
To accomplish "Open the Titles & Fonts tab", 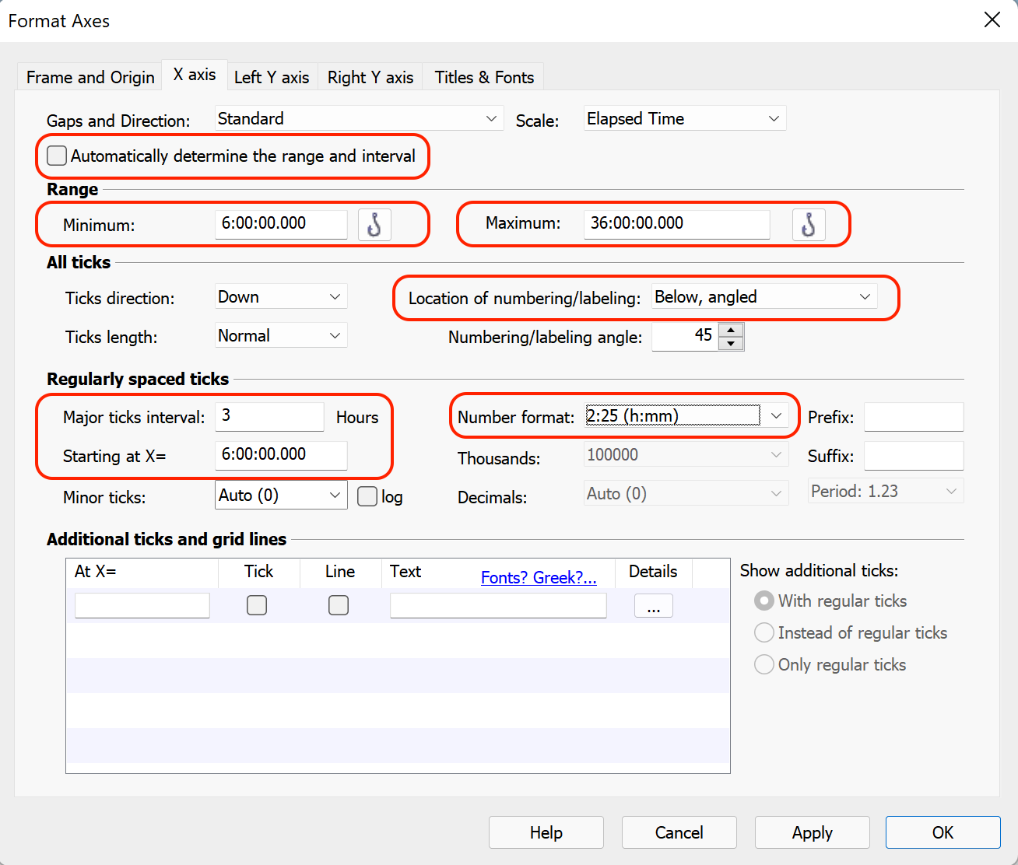I will [484, 77].
